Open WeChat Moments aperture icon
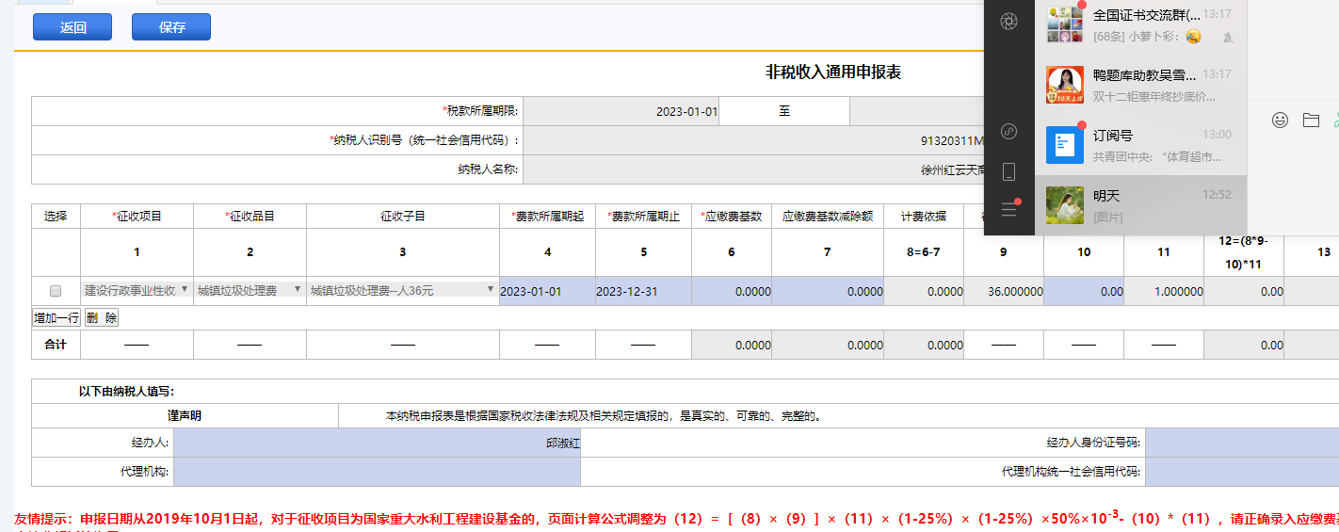 click(1008, 21)
